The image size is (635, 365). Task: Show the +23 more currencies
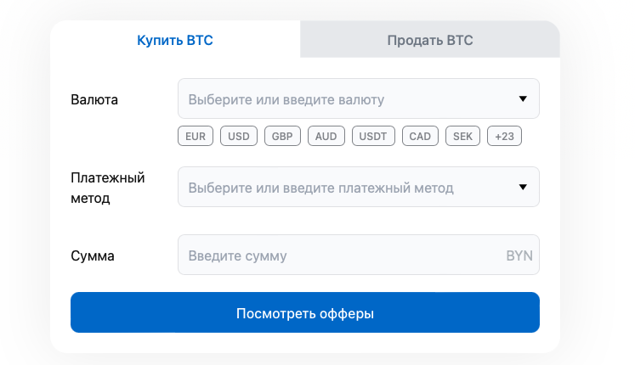[505, 136]
